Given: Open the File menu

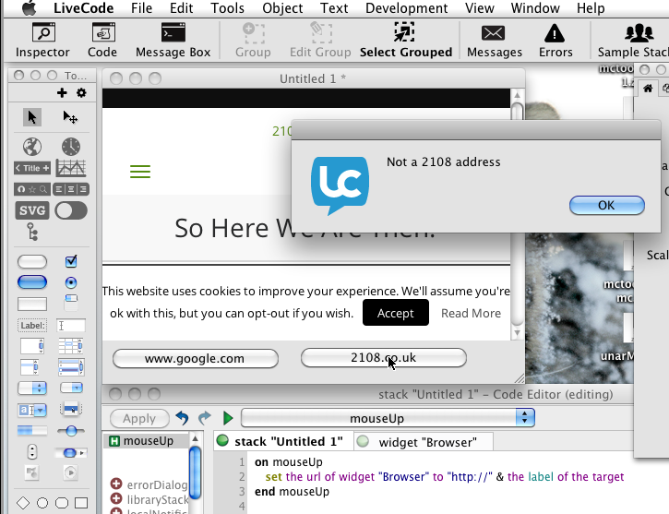Looking at the screenshot, I should click(x=142, y=8).
